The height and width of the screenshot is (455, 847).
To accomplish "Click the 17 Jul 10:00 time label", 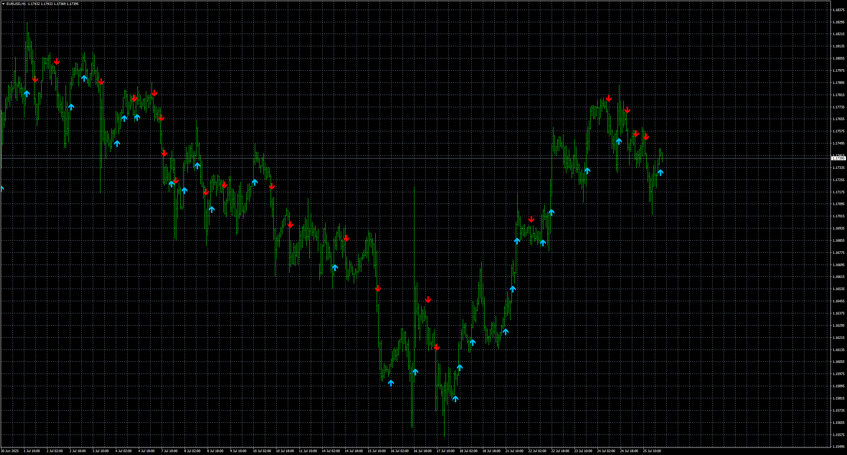I will pos(446,451).
